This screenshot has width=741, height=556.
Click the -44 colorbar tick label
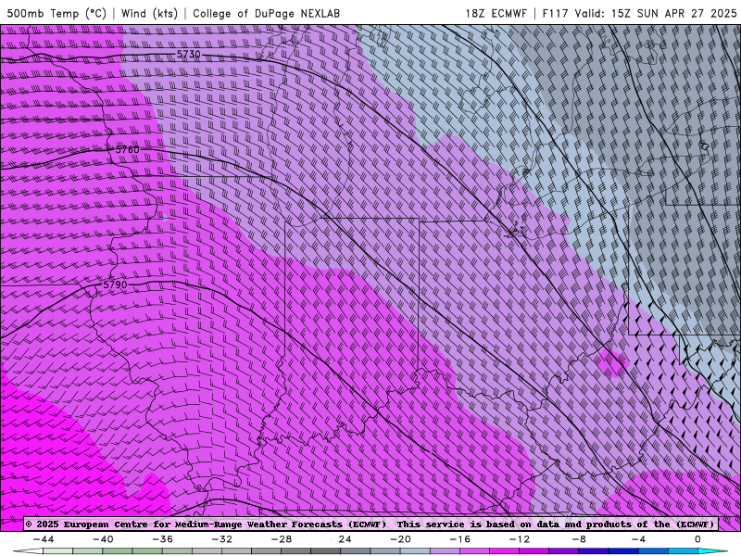pyautogui.click(x=44, y=539)
